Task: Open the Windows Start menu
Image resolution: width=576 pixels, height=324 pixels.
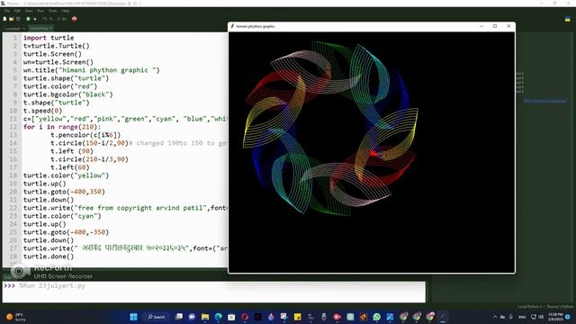Action: (134, 317)
